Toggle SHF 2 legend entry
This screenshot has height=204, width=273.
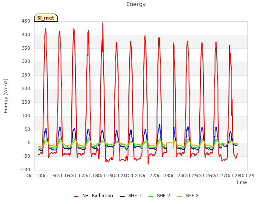click(159, 195)
